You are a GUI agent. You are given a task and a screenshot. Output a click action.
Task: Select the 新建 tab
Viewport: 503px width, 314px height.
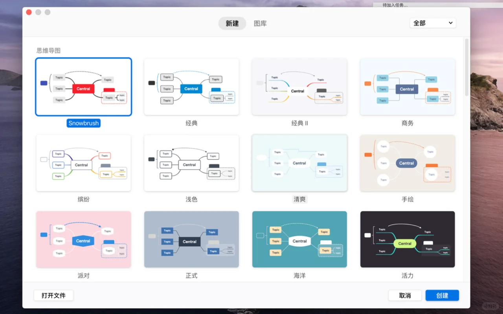click(232, 23)
